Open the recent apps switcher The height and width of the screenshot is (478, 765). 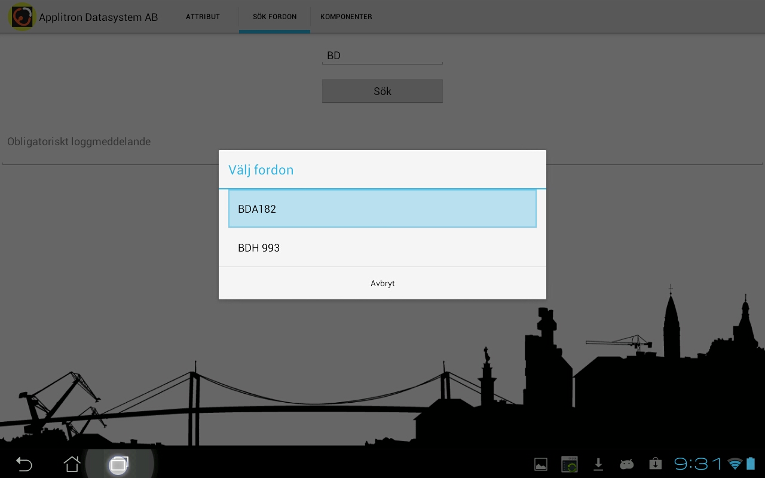[x=119, y=464]
